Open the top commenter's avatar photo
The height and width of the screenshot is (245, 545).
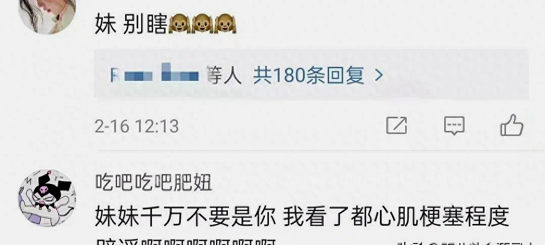[x=47, y=17]
